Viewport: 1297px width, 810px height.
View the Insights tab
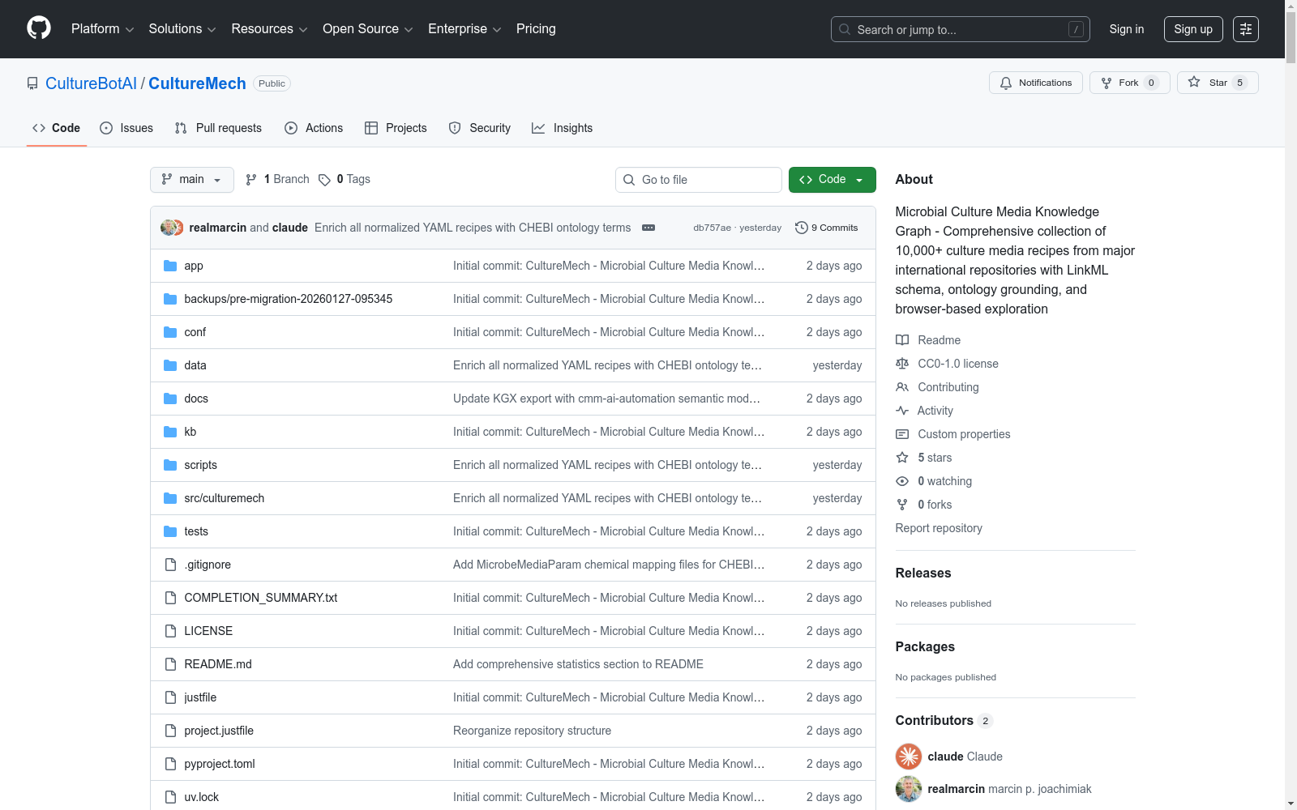point(563,128)
